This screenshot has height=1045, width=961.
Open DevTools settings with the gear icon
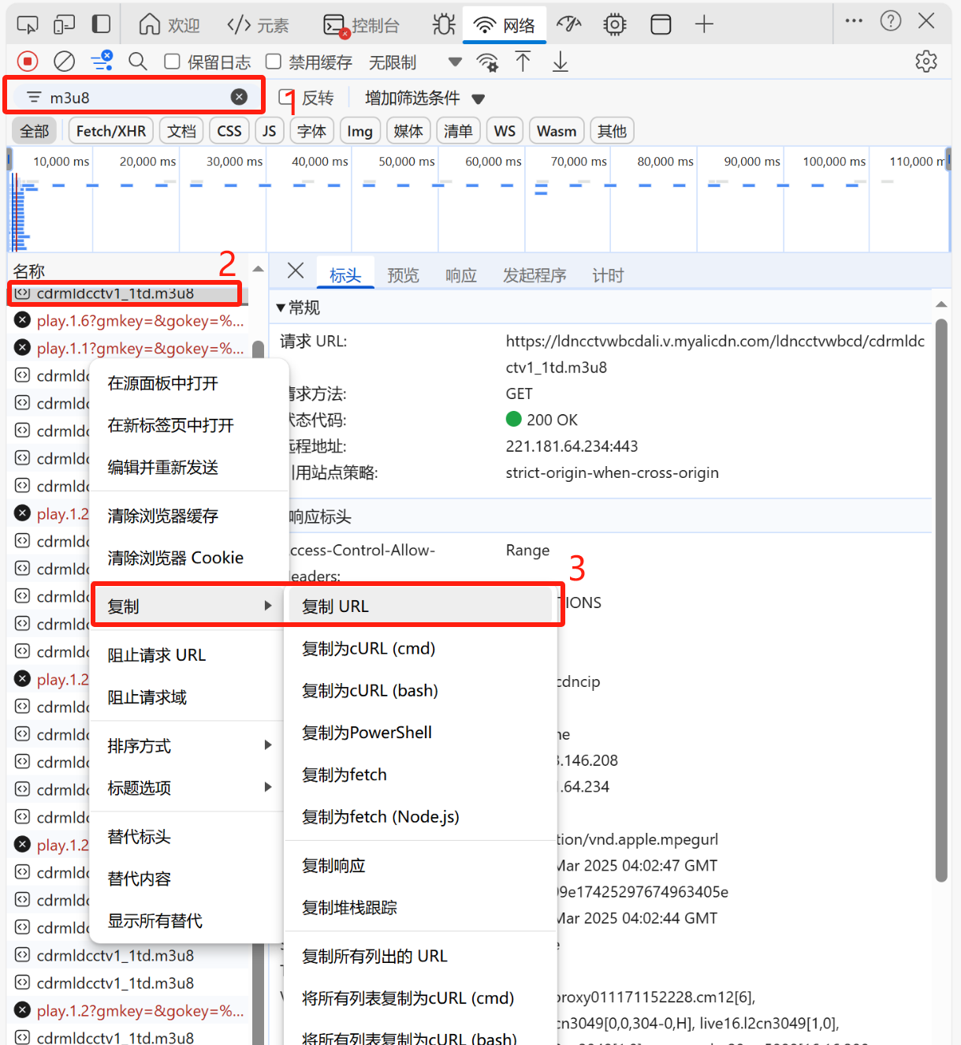926,61
